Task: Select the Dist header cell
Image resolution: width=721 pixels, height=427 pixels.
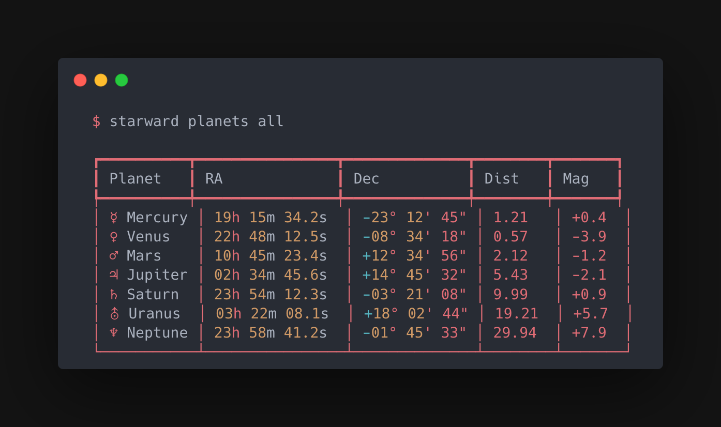Action: pyautogui.click(x=501, y=178)
